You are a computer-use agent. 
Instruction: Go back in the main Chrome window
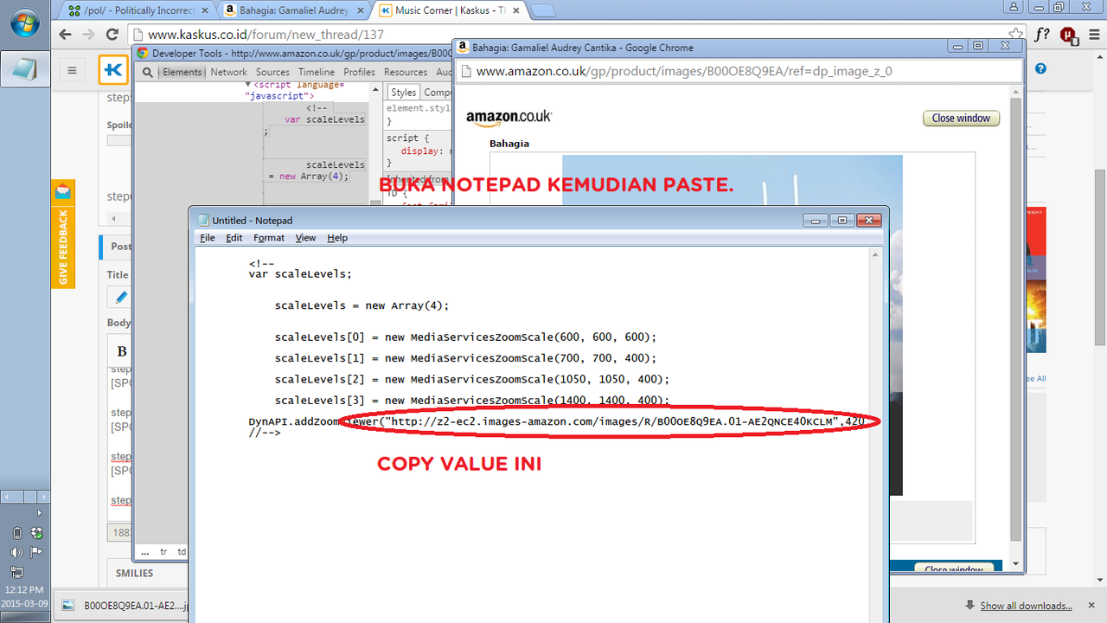(65, 35)
